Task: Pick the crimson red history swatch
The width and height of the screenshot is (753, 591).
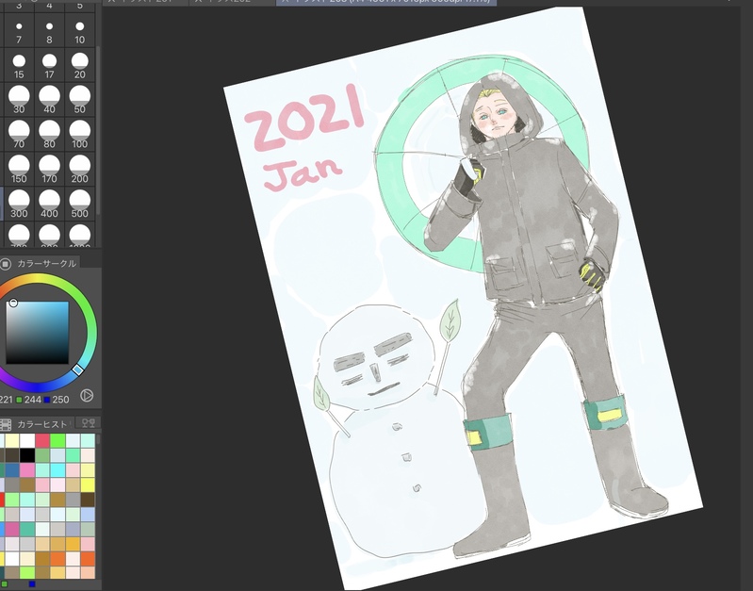Action: (42, 440)
